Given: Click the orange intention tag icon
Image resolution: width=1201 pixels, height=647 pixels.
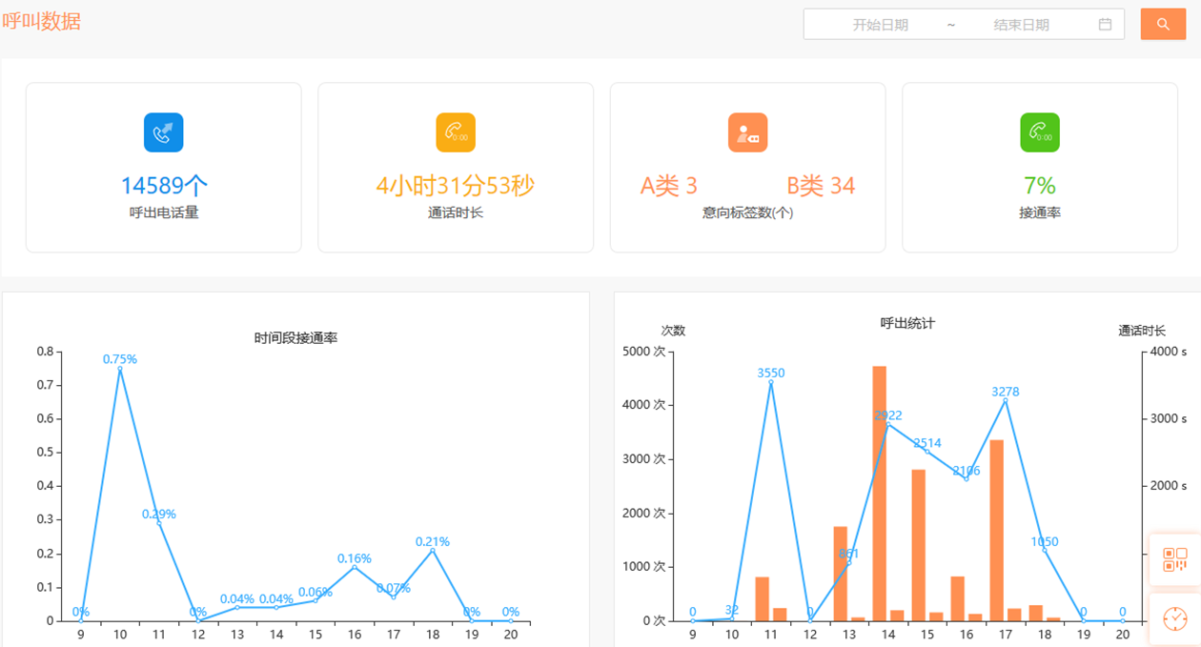Looking at the screenshot, I should coord(747,132).
